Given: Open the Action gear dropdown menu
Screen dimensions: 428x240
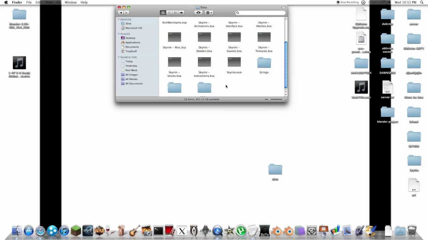Looking at the screenshot, I should [209, 13].
